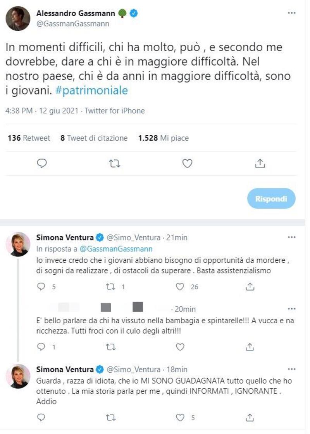310x434 pixels.
Task: Like Simona Ventura's 18min tweet
Action: [x=180, y=417]
